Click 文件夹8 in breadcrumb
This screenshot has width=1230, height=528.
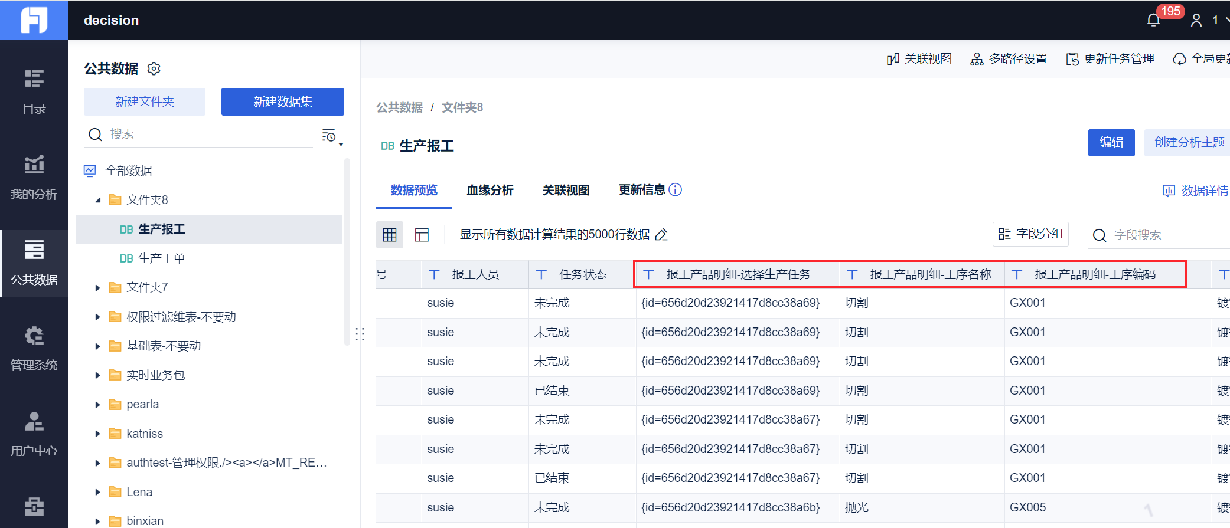462,107
